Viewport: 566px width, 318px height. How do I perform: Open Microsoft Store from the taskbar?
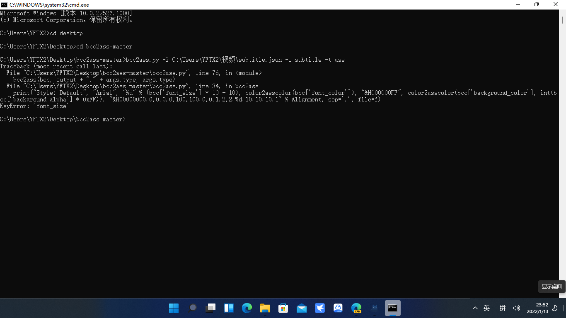[283, 308]
